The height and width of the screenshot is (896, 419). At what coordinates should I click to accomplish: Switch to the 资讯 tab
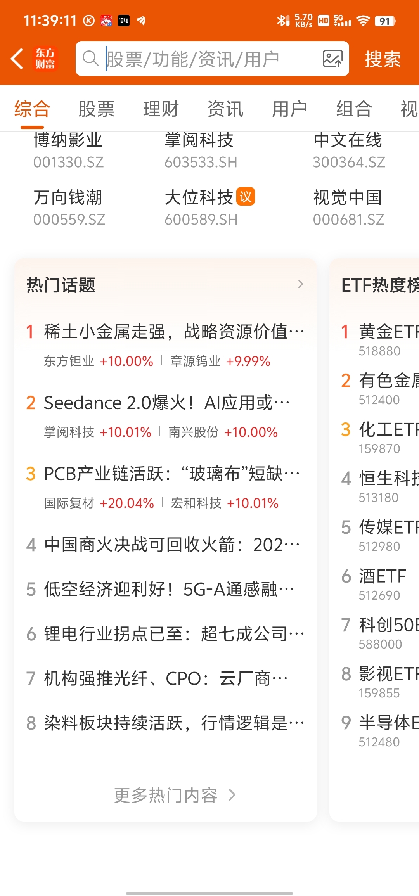tap(225, 109)
